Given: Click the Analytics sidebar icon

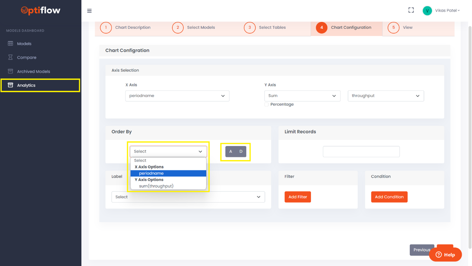Looking at the screenshot, I should 11,85.
